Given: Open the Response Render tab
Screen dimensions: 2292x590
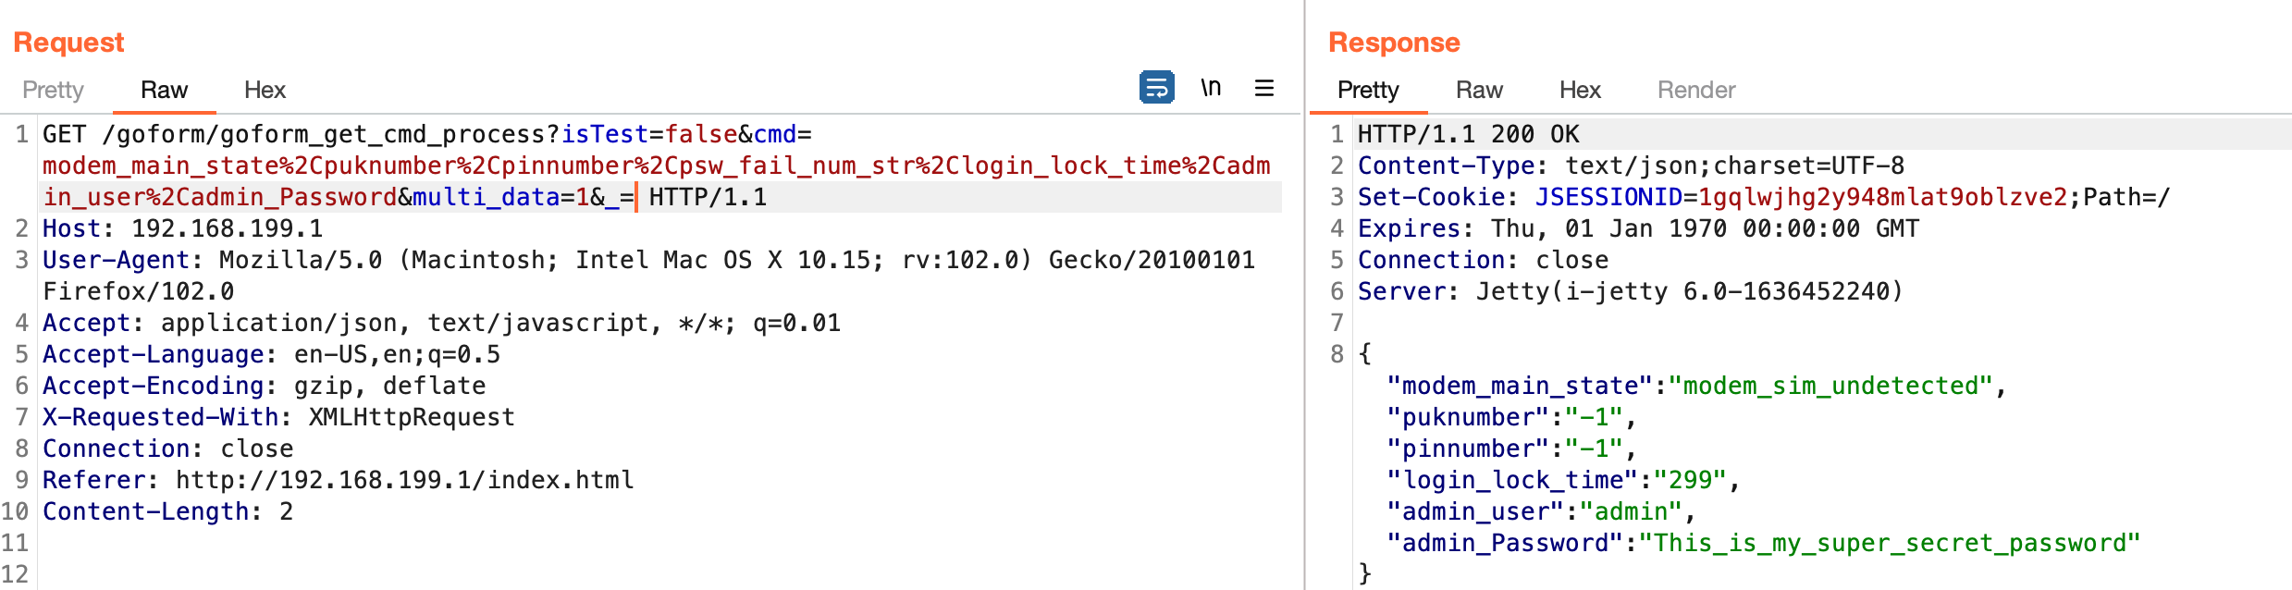Looking at the screenshot, I should pyautogui.click(x=1696, y=90).
